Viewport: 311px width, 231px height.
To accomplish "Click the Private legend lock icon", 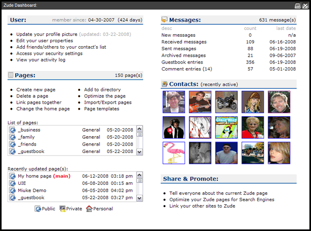I will (63, 209).
